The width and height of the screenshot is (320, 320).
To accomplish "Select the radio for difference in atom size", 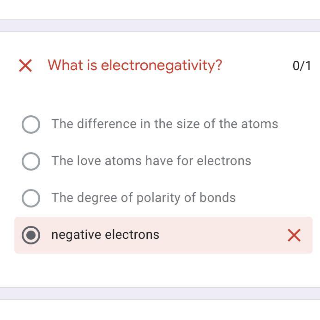I will click(31, 124).
